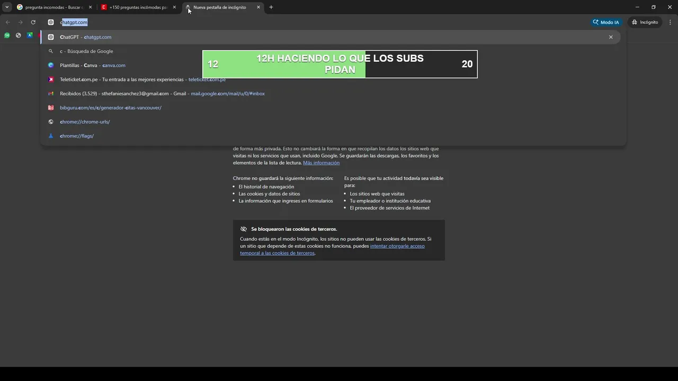
Task: Click 'El proveedor de servicios de Internet' text
Action: click(389, 208)
